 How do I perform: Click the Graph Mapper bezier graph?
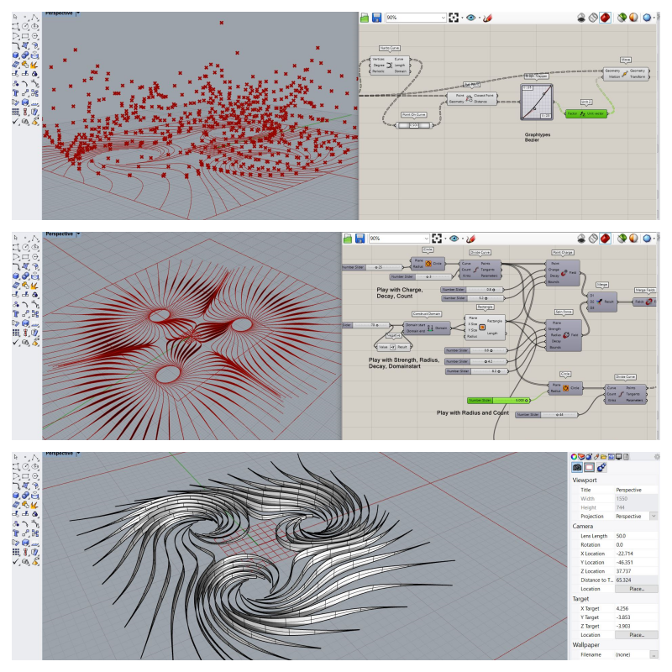click(x=537, y=102)
